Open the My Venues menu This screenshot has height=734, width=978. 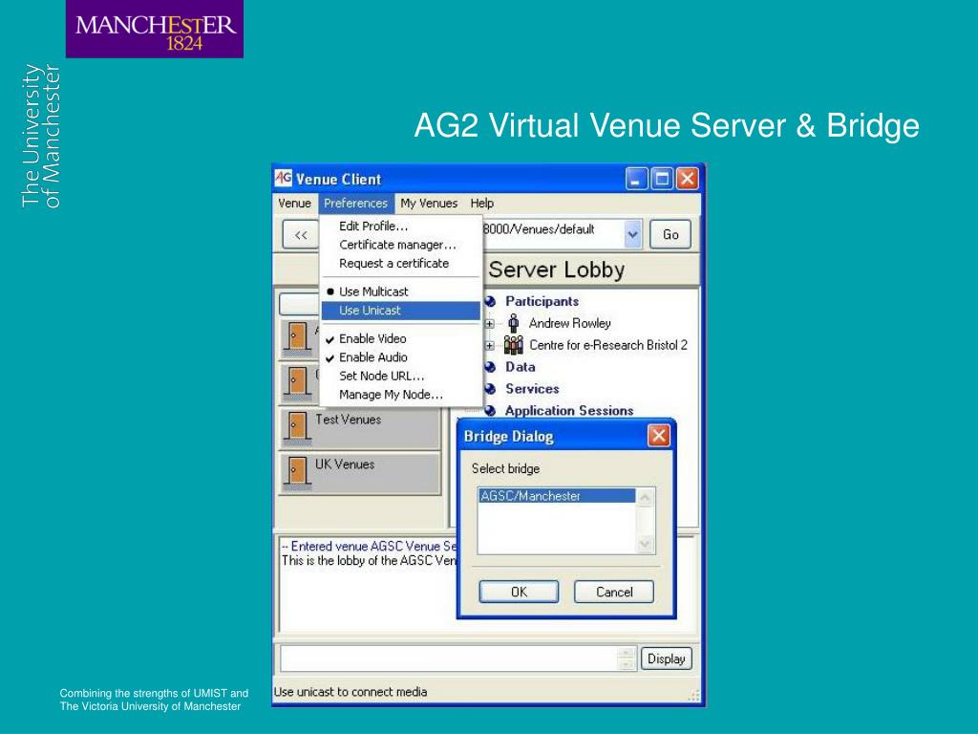pyautogui.click(x=429, y=203)
